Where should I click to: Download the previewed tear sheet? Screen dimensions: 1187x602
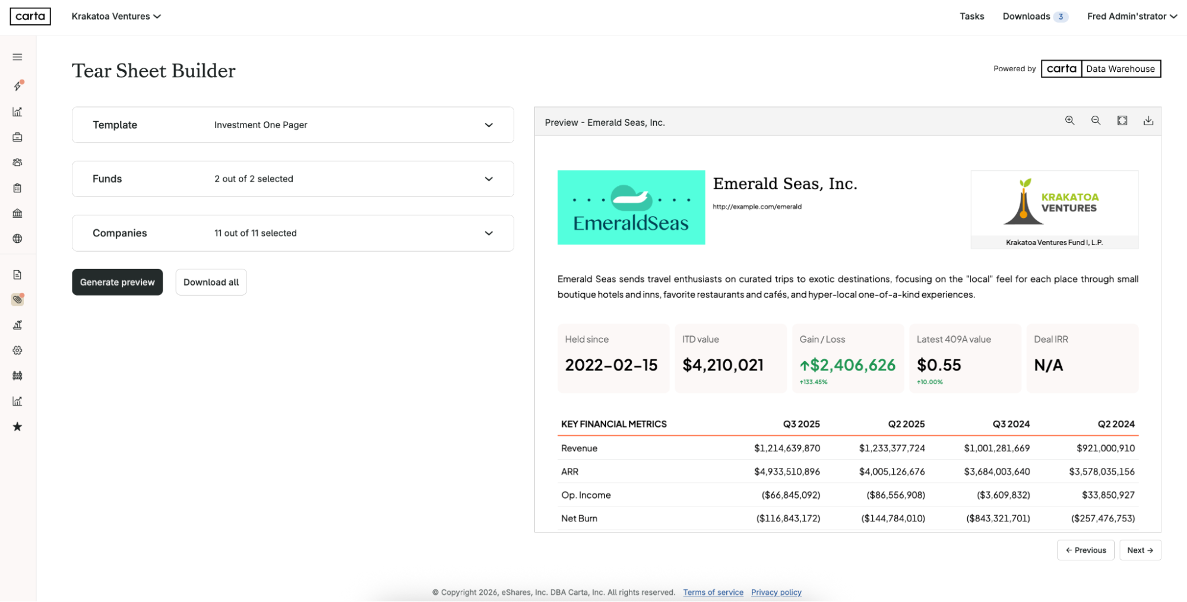point(1148,121)
